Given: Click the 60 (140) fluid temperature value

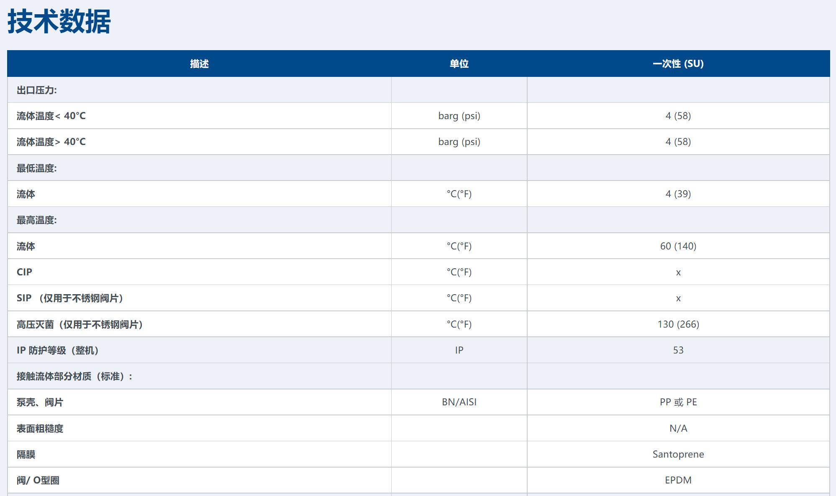Looking at the screenshot, I should click(x=678, y=246).
